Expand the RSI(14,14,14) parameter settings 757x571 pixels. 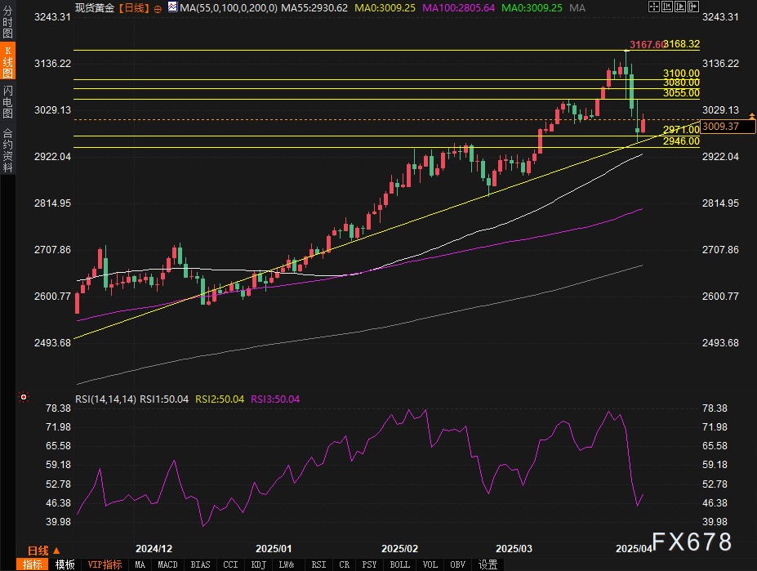(105, 399)
